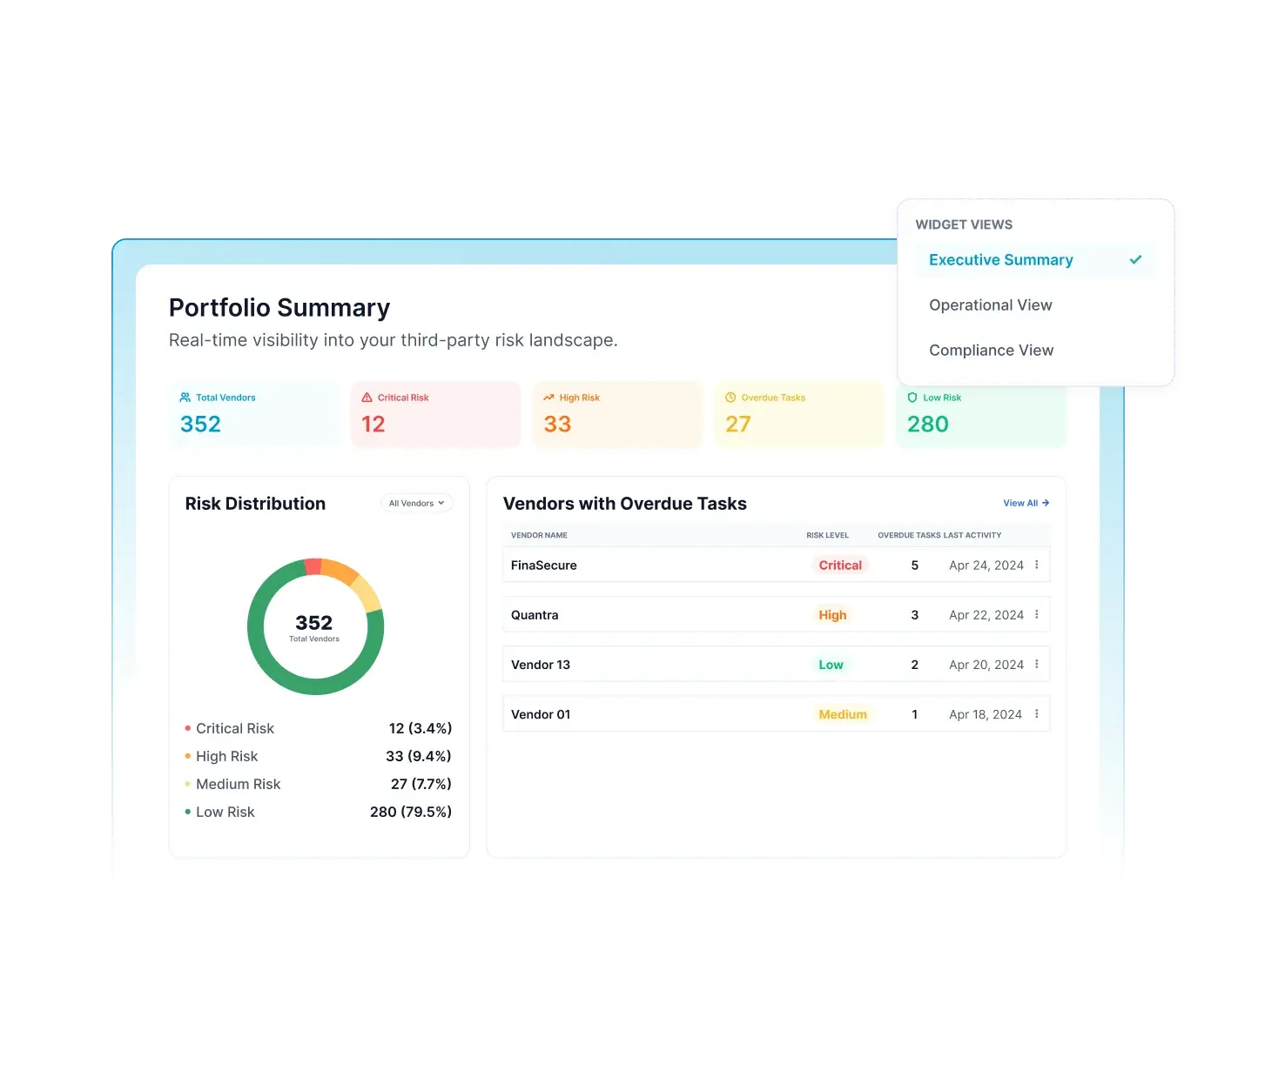The height and width of the screenshot is (1084, 1285).
Task: Click the Apr 24, 2024 last activity date
Action: coord(986,565)
